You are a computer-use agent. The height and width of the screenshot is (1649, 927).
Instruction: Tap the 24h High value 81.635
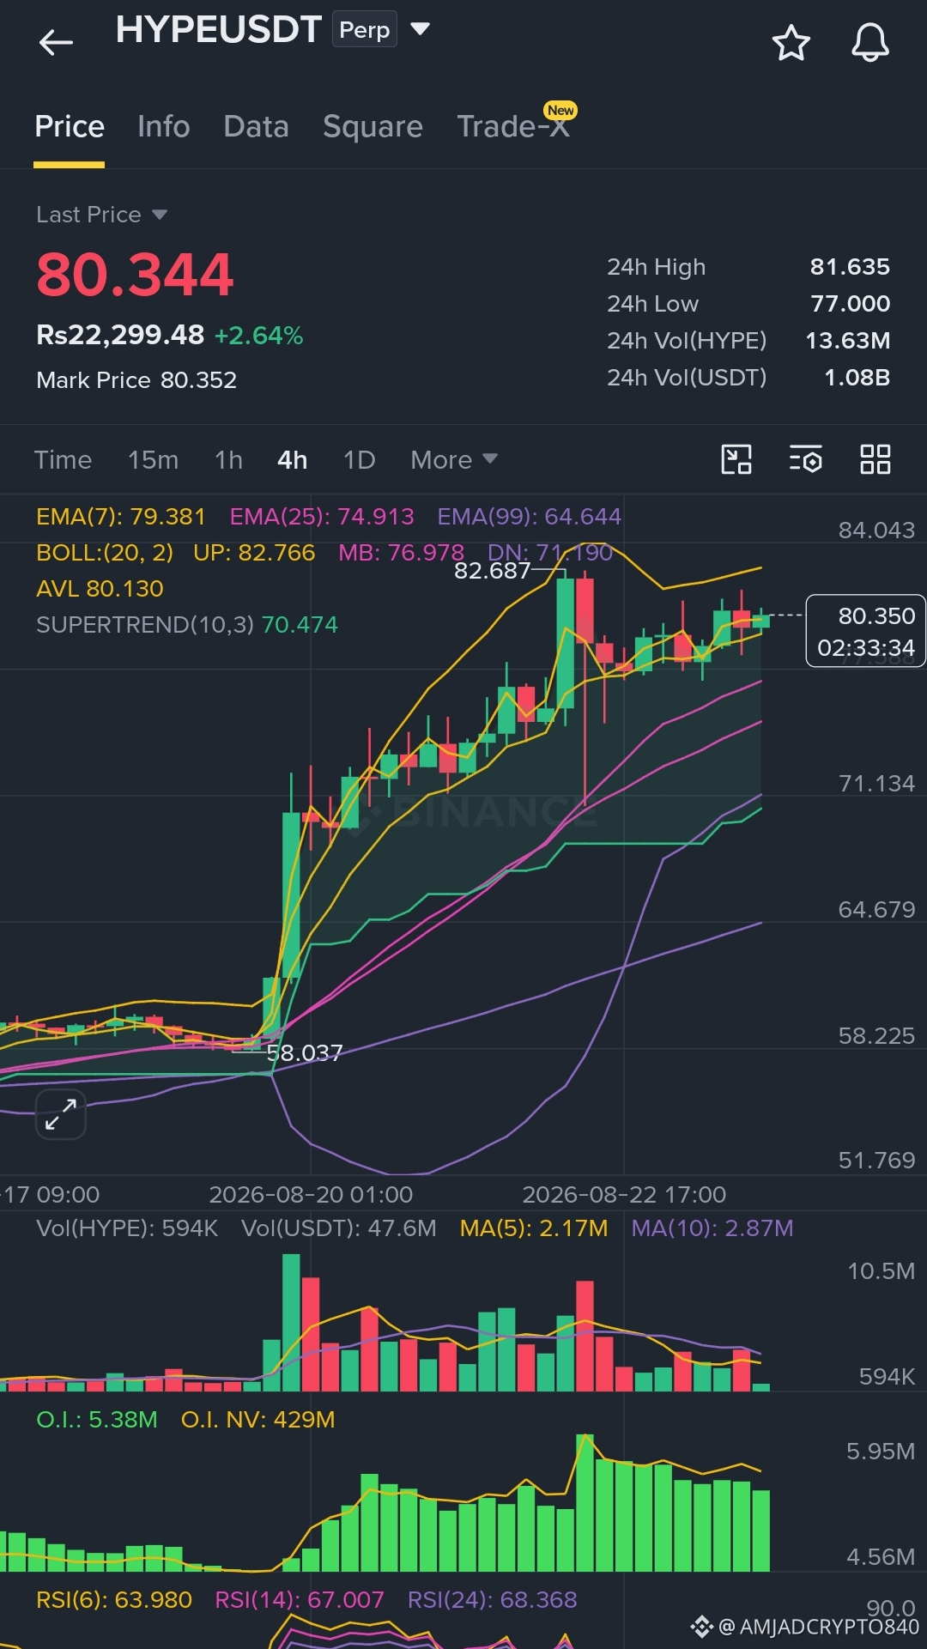[x=850, y=267]
